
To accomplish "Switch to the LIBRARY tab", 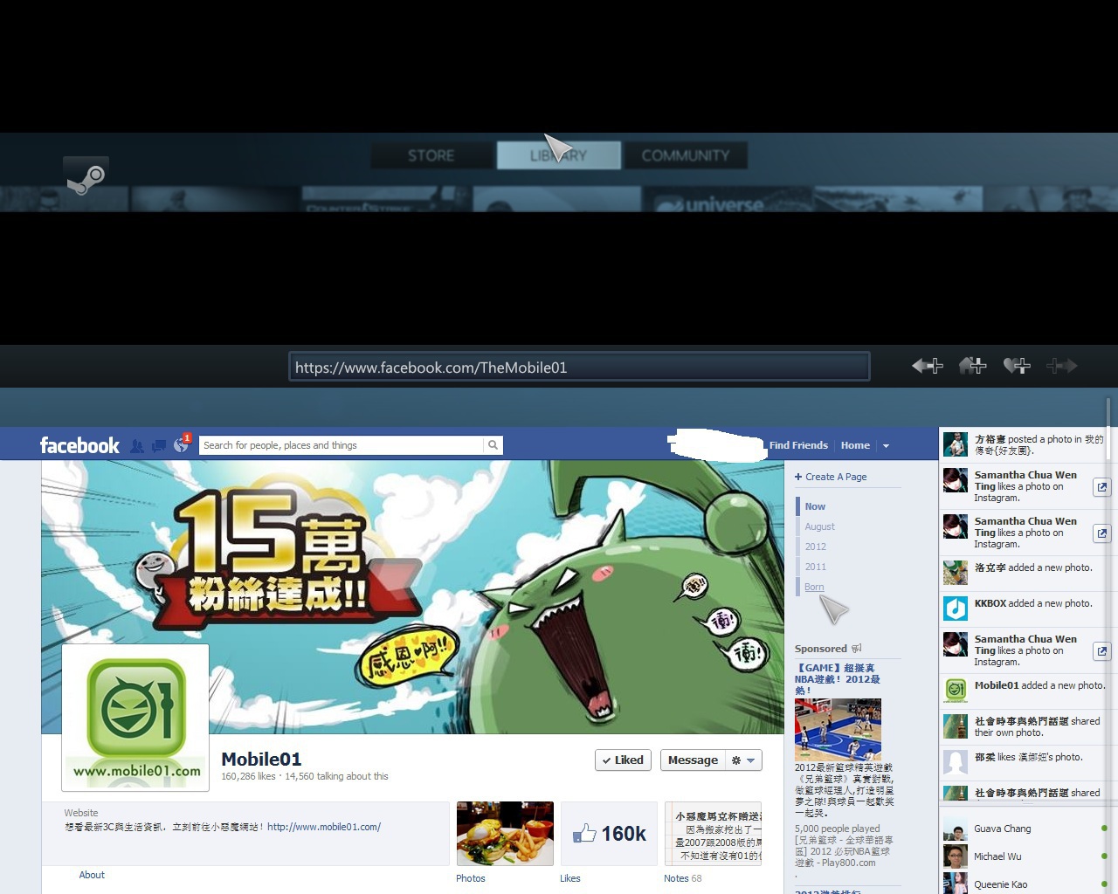I will point(559,155).
